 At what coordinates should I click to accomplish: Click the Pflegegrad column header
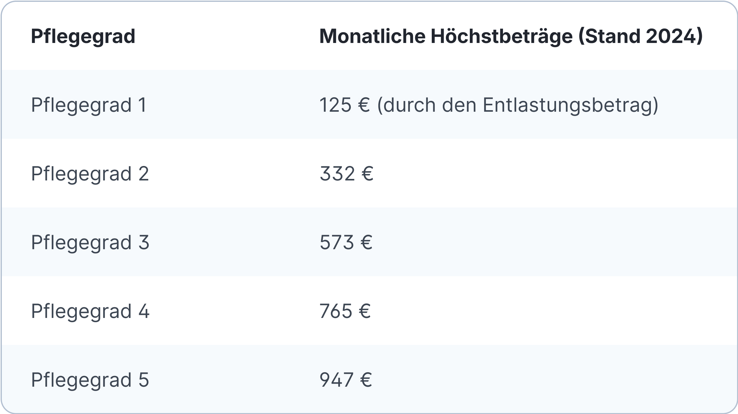(83, 36)
